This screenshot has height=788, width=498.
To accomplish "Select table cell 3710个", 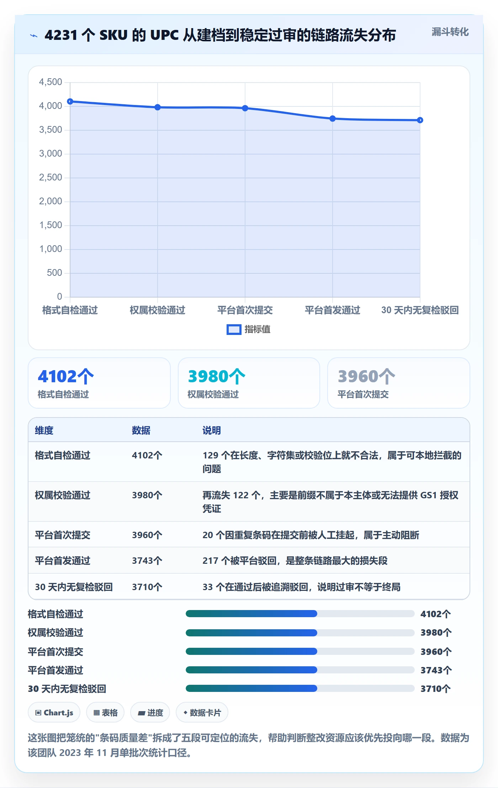I will coord(147,587).
